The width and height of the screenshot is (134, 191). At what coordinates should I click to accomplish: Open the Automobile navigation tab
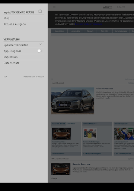point(76,31)
